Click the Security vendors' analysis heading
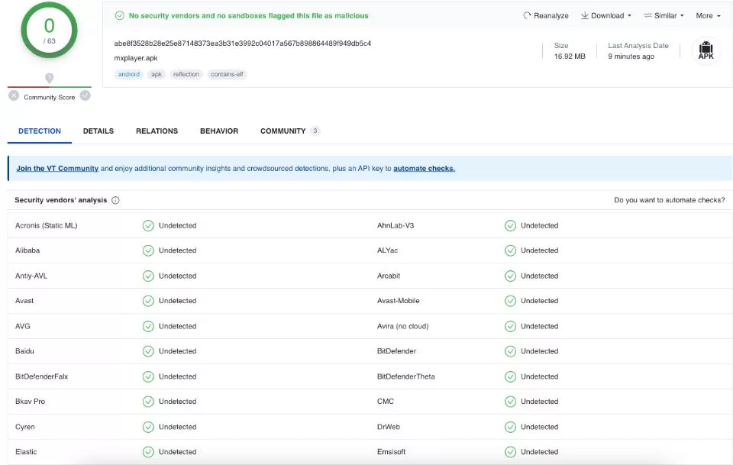This screenshot has width=733, height=465. (x=61, y=200)
